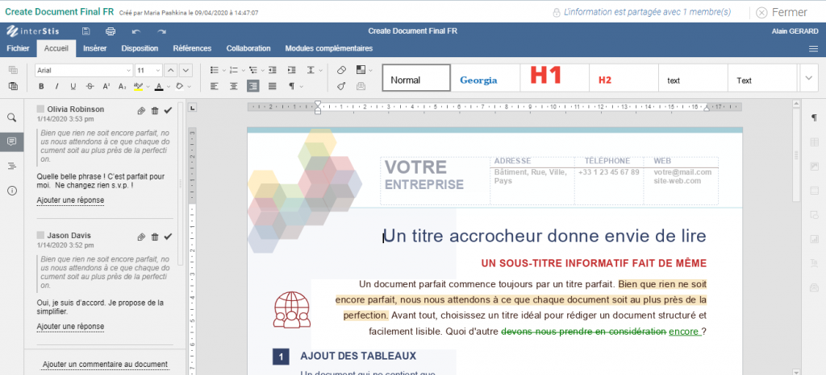Align text left
The image size is (826, 375).
point(214,86)
